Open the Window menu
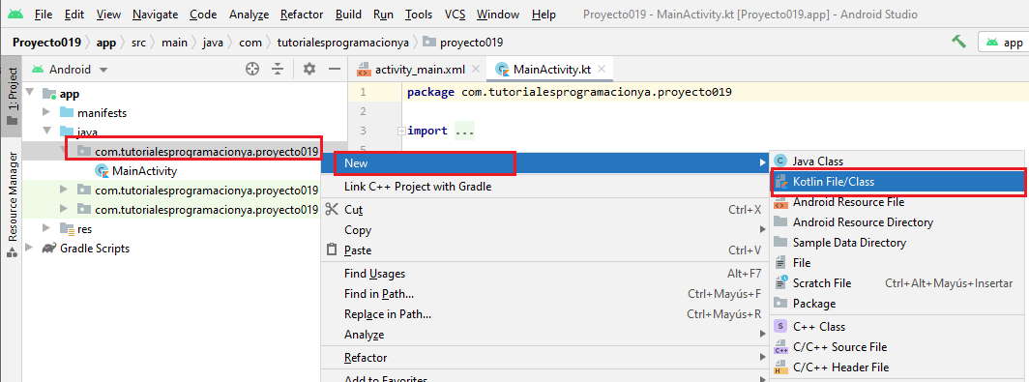 tap(498, 14)
